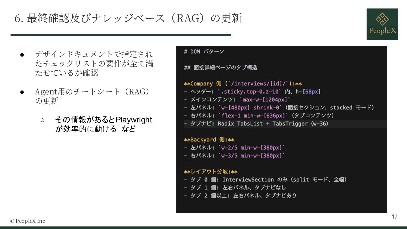The image size is (407, 229).
Task: Click the sub-bullet mentioning Playwright
Action: coord(104,124)
